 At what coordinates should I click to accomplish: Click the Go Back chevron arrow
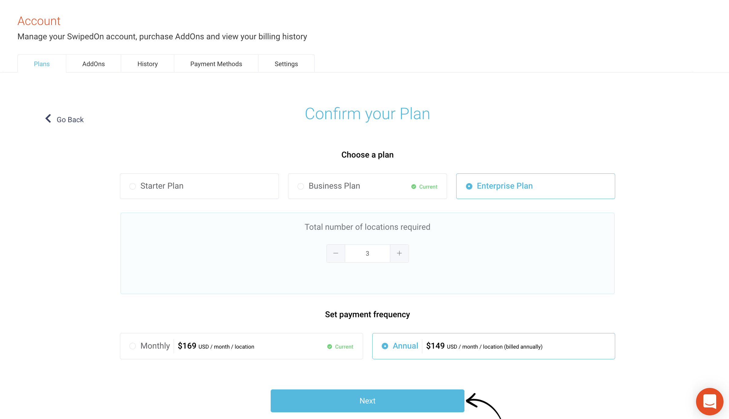pyautogui.click(x=48, y=119)
